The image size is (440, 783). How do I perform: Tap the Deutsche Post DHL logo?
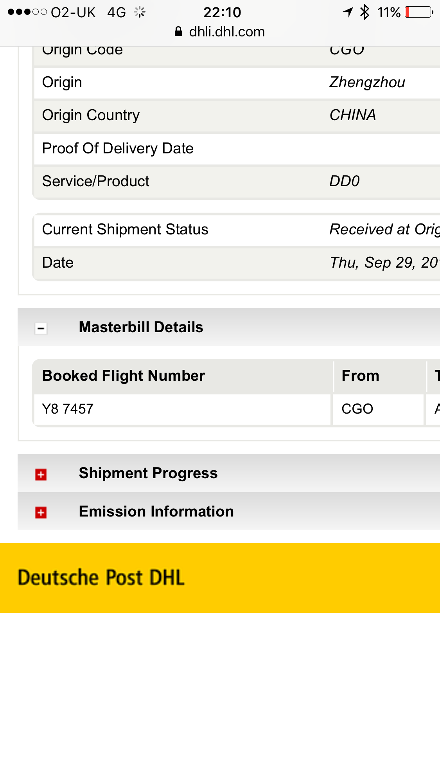(101, 578)
